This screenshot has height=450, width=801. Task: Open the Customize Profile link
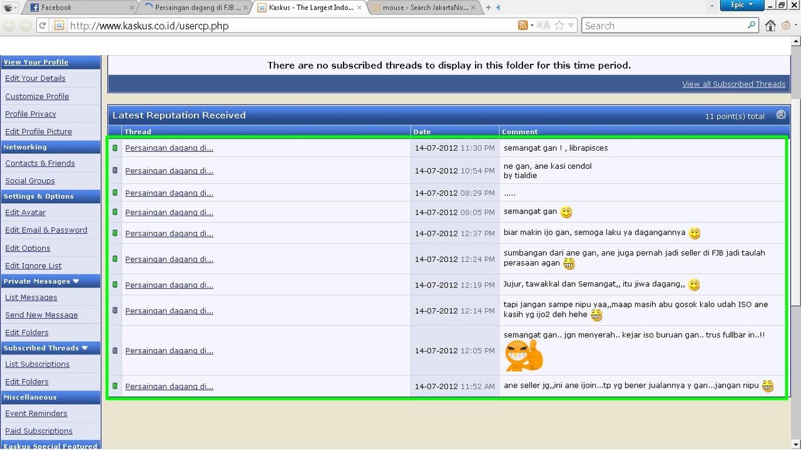(x=37, y=96)
